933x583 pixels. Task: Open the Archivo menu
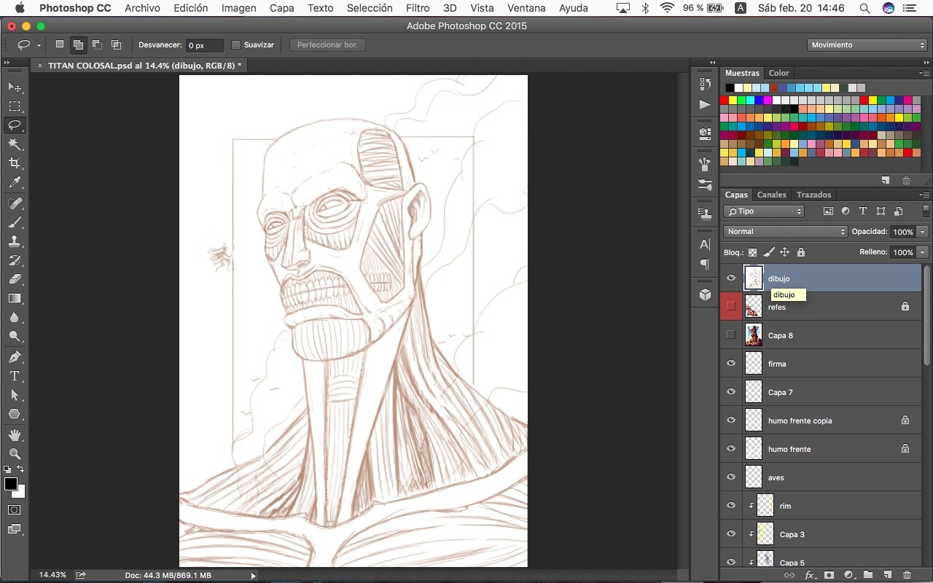[x=142, y=8]
